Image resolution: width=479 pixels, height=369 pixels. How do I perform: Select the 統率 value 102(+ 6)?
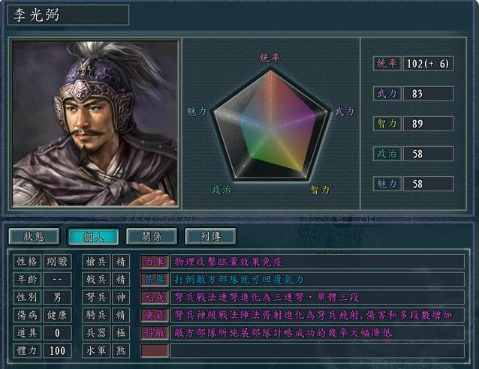coord(428,64)
